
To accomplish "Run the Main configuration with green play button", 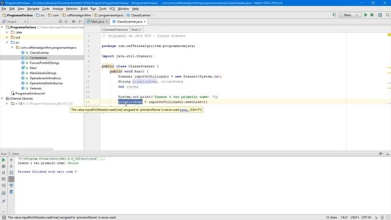I will 365,15.
